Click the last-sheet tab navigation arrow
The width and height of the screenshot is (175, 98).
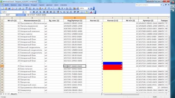coord(8,94)
